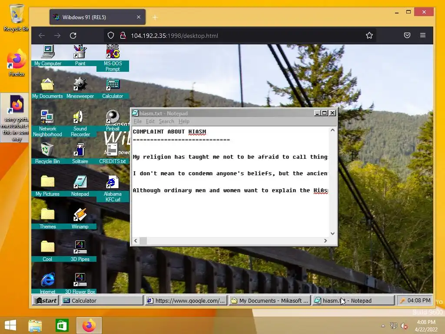Viewport: 445px width, 334px height.
Task: Launch Paint from the web desktop
Action: (80, 55)
